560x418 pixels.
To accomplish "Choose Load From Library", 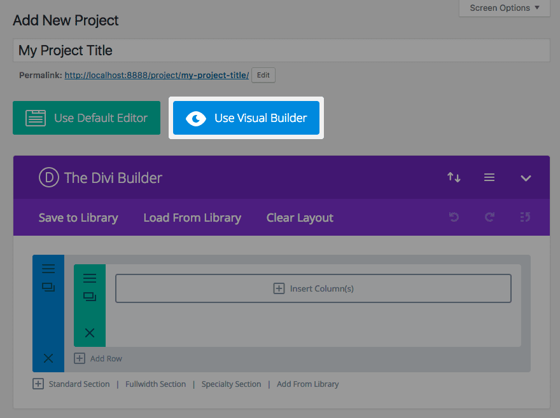I will tap(192, 218).
